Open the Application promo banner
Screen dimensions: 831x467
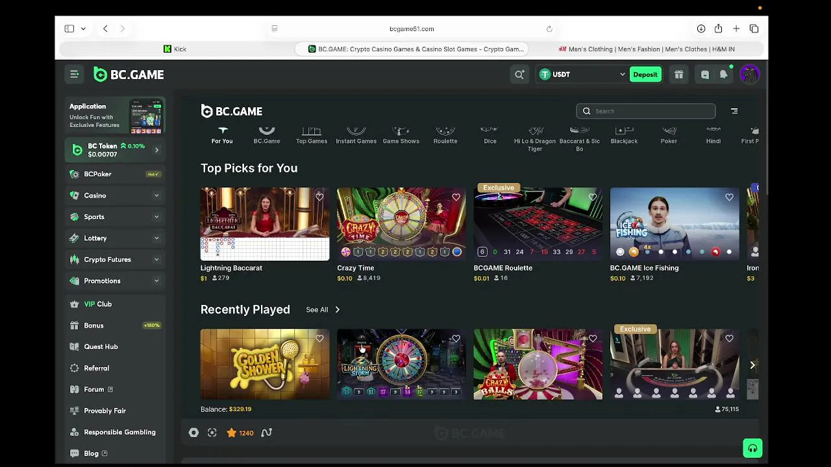115,115
